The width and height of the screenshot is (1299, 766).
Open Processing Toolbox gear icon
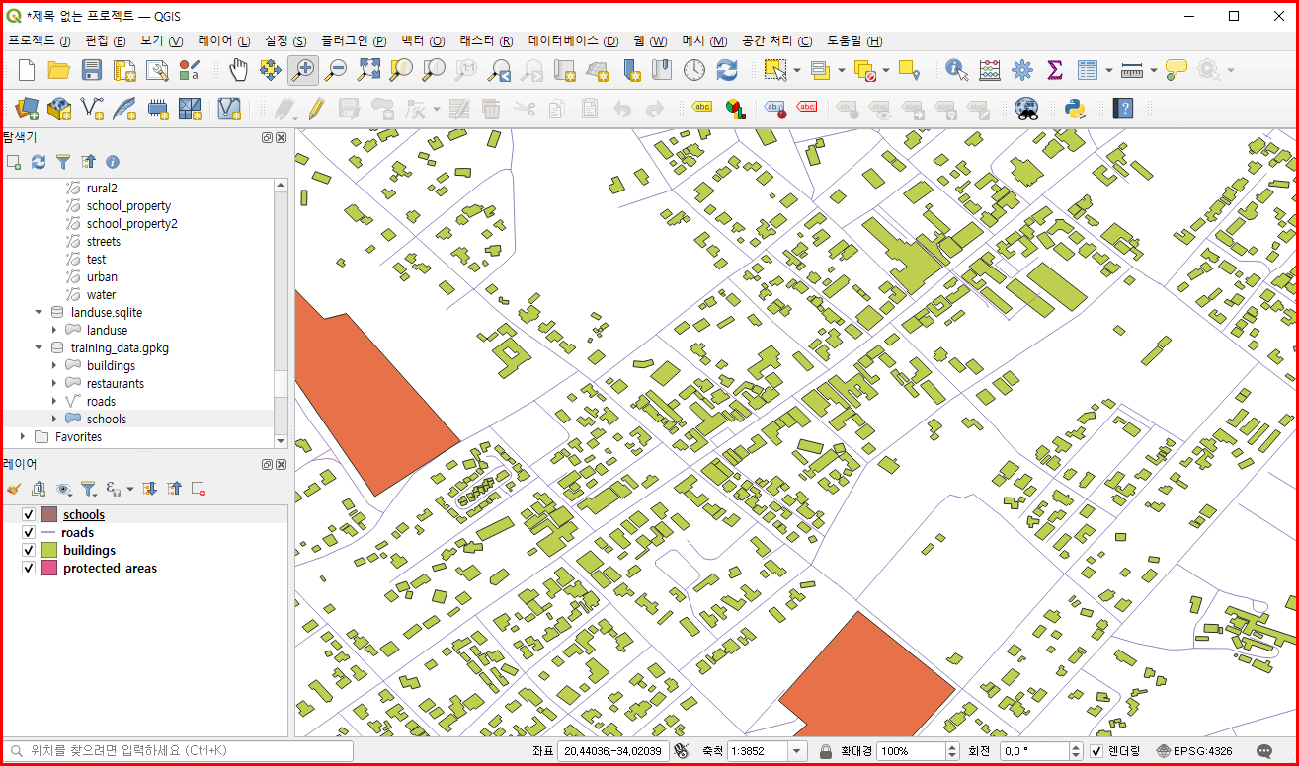pos(1021,70)
